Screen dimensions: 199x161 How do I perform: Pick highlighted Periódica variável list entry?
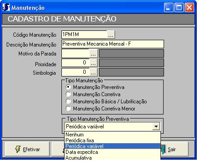pos(112,146)
